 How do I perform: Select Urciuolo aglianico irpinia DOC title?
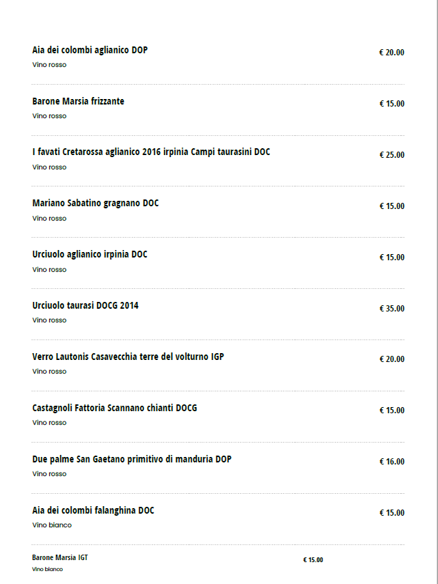tap(90, 254)
